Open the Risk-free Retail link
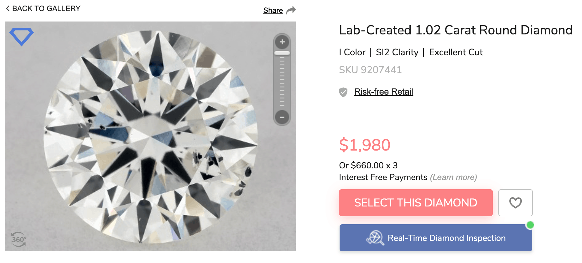 (x=384, y=92)
